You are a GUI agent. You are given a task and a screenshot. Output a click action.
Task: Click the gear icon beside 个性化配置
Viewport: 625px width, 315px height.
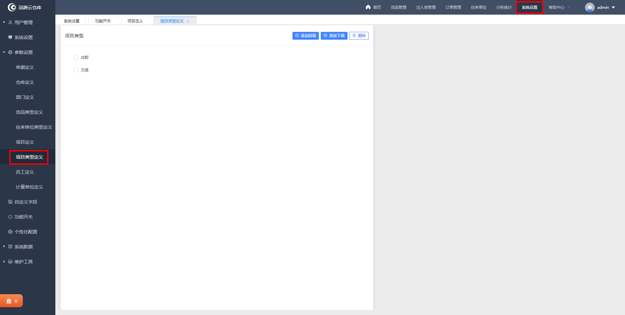click(x=10, y=232)
